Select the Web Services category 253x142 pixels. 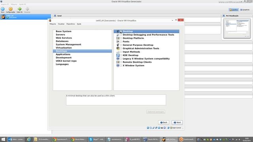[x=82, y=38]
